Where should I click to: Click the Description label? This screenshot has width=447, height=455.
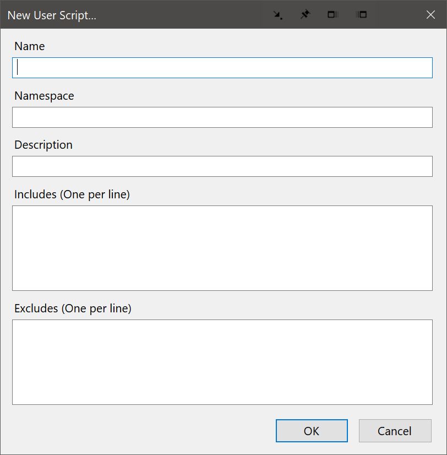coord(43,145)
